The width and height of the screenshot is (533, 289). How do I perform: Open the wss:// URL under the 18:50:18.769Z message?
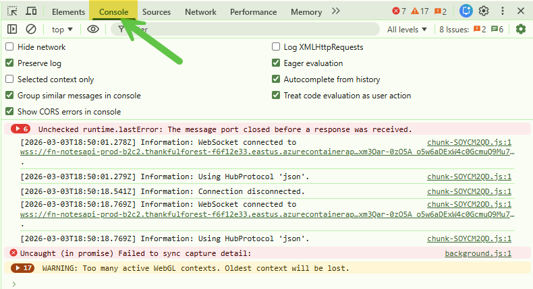[x=267, y=214]
